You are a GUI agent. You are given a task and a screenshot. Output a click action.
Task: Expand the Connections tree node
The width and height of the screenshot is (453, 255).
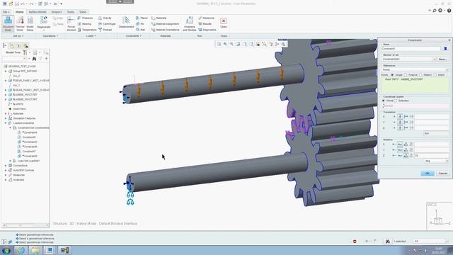(6, 166)
